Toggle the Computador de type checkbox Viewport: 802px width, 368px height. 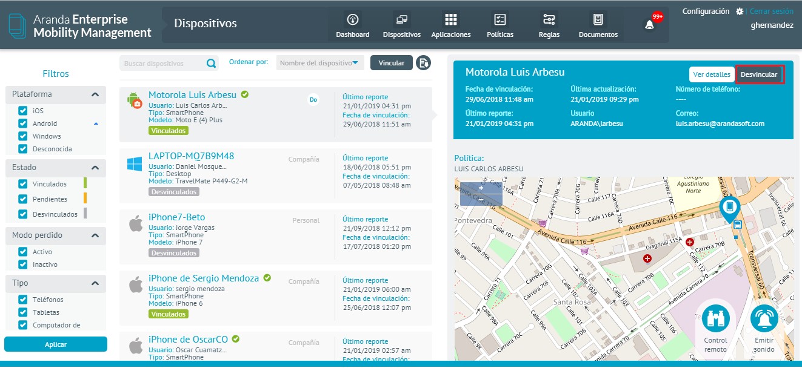coord(23,325)
